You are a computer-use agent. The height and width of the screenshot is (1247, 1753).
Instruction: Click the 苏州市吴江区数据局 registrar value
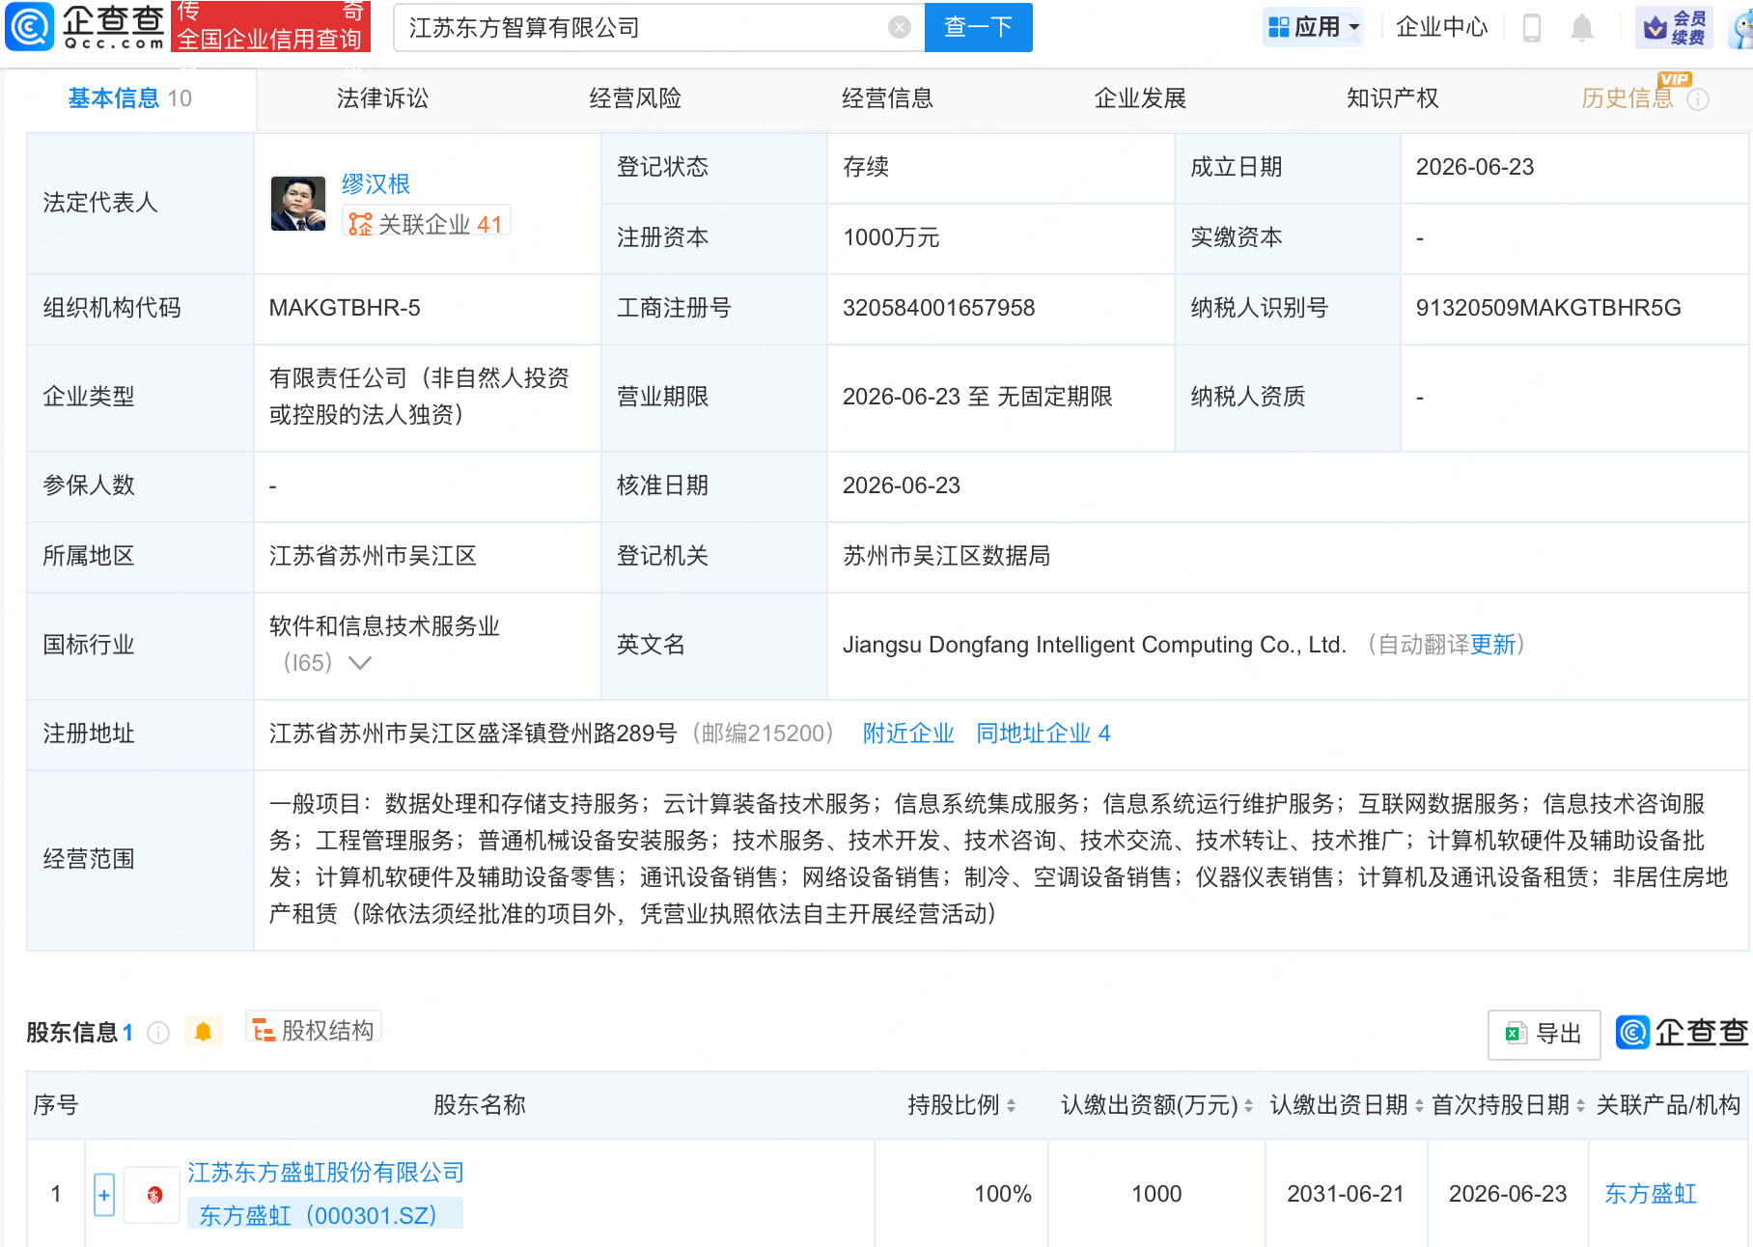point(946,556)
